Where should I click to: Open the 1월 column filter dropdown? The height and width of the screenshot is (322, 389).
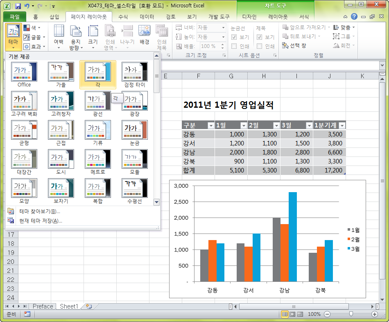pos(244,125)
